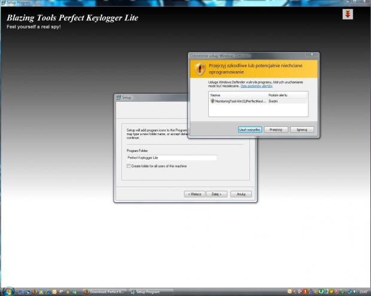Click the system tray clock

(364, 292)
